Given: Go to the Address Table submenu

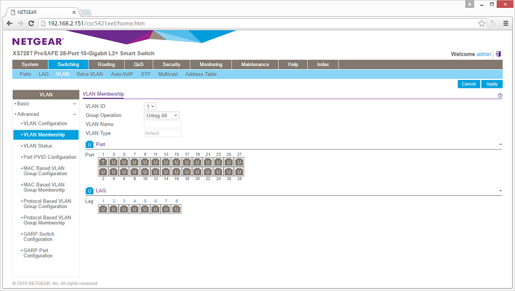Looking at the screenshot, I should pyautogui.click(x=201, y=75).
